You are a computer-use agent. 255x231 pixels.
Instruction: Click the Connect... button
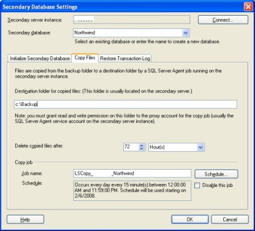click(223, 20)
